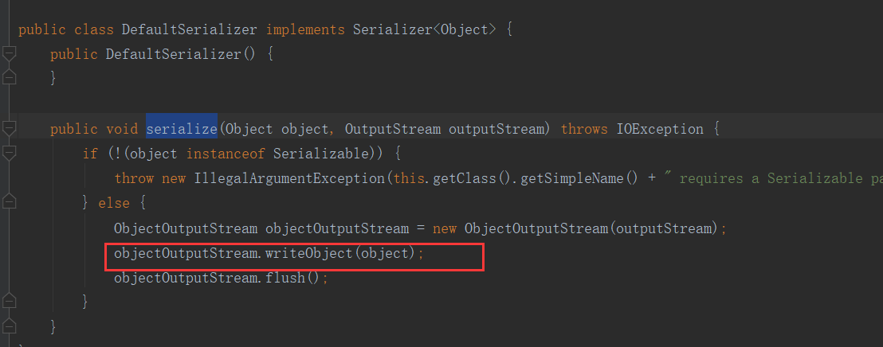Click fold marker at constructor closing brace
The image size is (883, 347).
tap(9, 77)
